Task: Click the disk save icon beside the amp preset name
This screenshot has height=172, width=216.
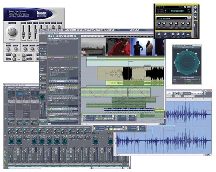Action: click(x=189, y=18)
